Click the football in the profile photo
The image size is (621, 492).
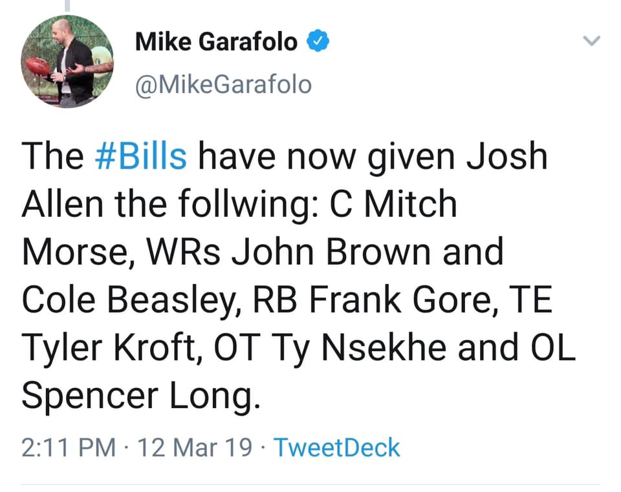38,67
